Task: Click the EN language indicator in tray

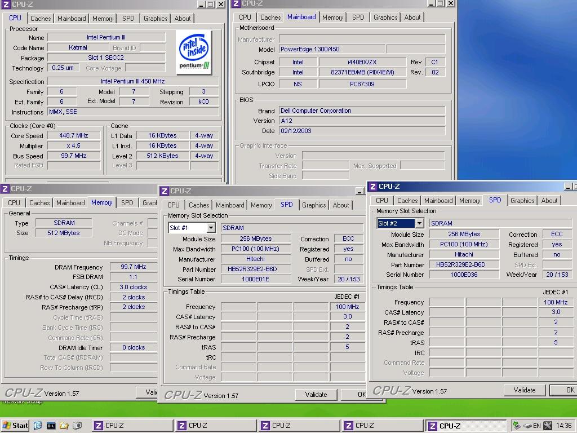Action: 536,426
